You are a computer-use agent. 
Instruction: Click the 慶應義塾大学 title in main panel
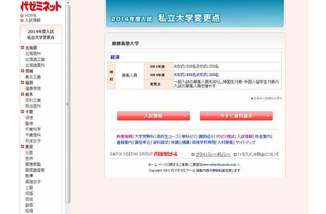pos(125,43)
